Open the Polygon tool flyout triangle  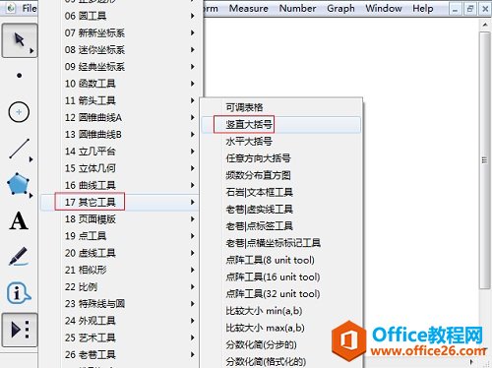tap(31, 196)
